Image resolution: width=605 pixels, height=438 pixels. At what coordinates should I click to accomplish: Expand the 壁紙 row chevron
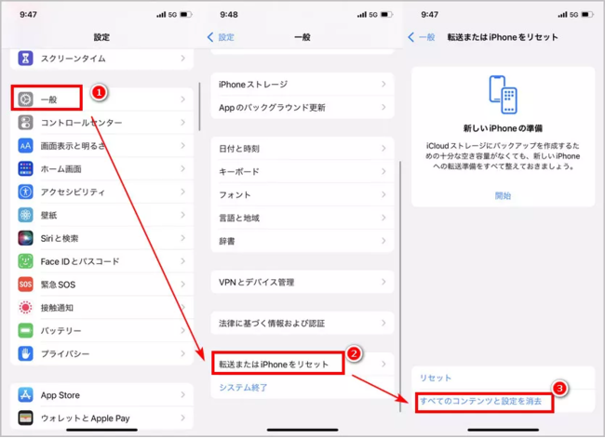tap(182, 215)
